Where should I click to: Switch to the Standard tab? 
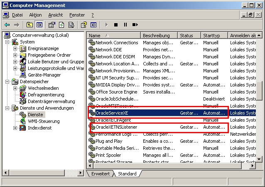point(127,174)
